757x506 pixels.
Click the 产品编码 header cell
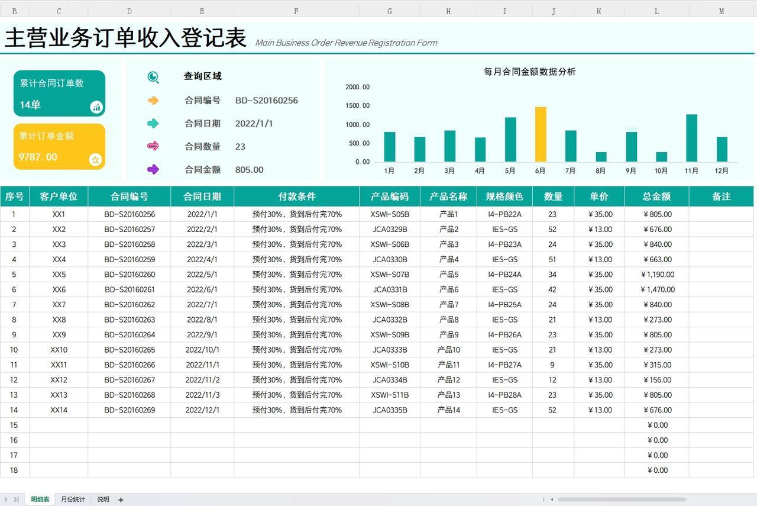coord(390,196)
